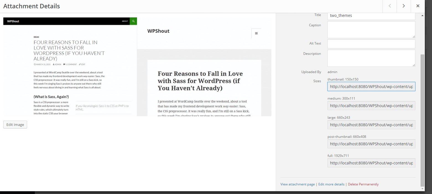The height and width of the screenshot is (194, 432).
Task: Click the 'post-thumbnail: 660x408' size label
Action: point(347,137)
